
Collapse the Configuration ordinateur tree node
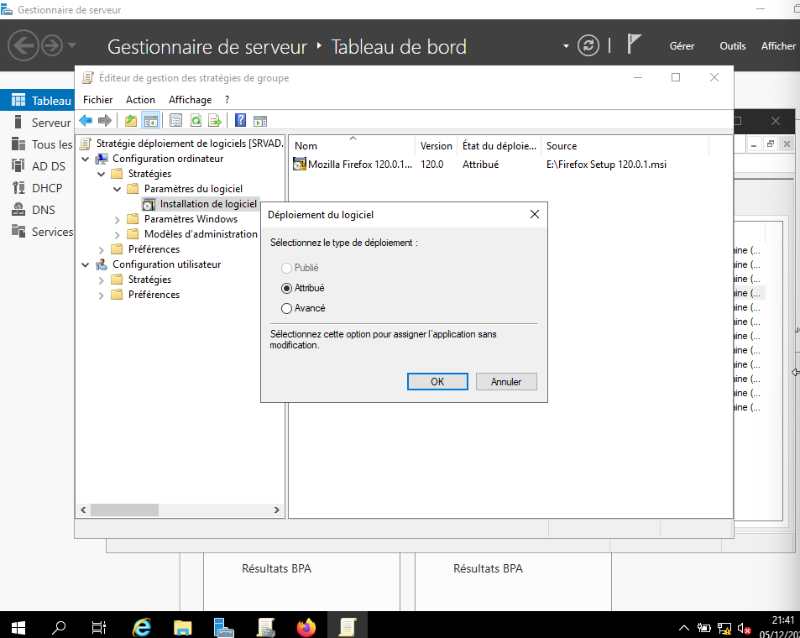coord(86,159)
